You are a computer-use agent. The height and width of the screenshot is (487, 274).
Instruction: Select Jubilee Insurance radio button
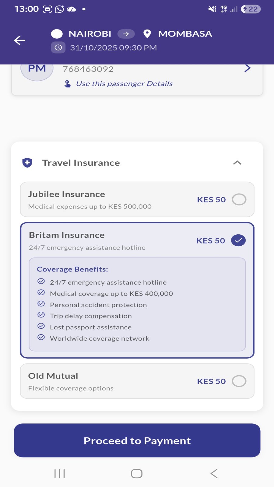click(x=239, y=200)
